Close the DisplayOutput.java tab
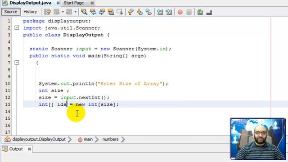The image size is (288, 162). (58, 3)
